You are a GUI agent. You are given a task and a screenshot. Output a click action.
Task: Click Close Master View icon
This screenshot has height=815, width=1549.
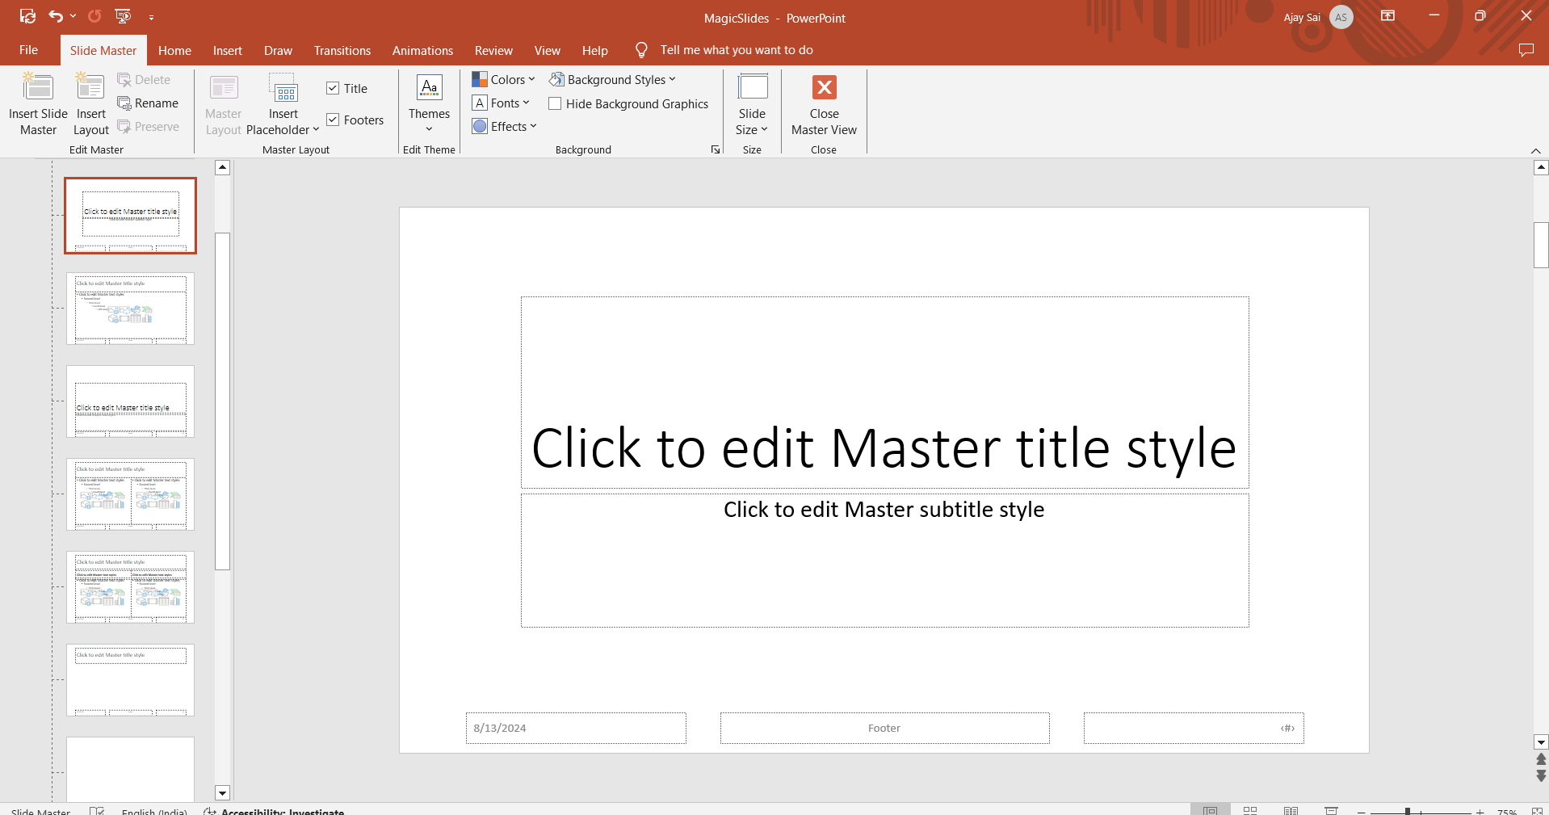[824, 89]
